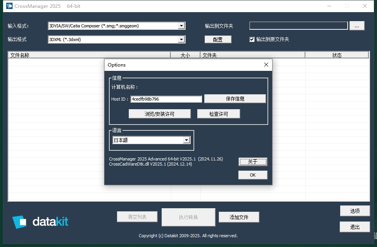377x247 pixels.
Task: Sort by the 文件名称 column header
Action: [x=89, y=55]
